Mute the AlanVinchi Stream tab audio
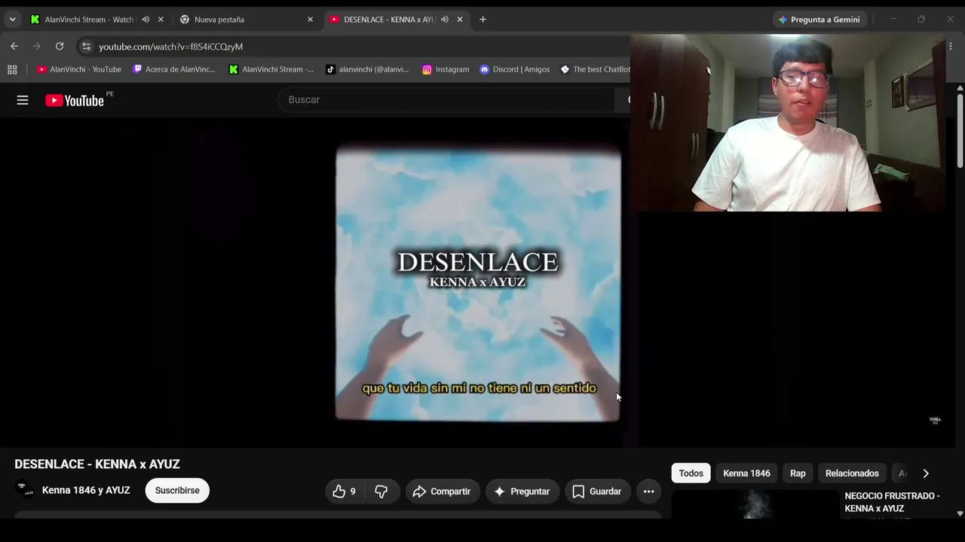 click(146, 20)
